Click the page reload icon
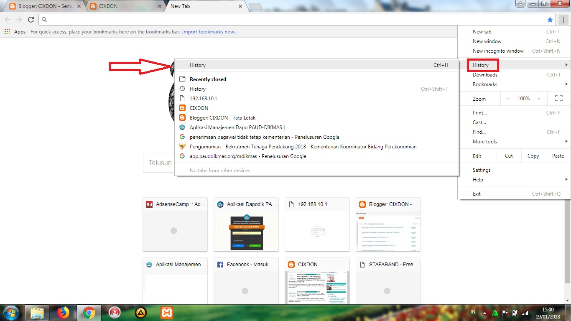Image resolution: width=571 pixels, height=321 pixels. (31, 19)
